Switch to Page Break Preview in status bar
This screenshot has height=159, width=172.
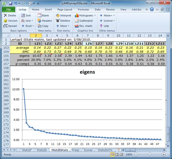click(x=122, y=155)
